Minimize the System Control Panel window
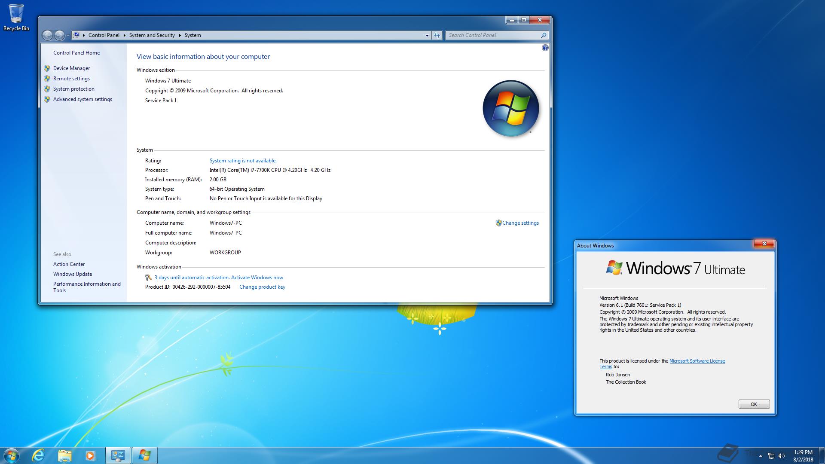 click(x=512, y=20)
